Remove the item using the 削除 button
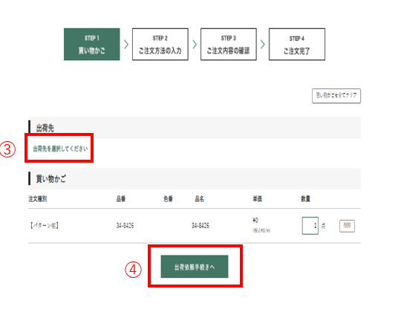398x312 pixels. 347,226
